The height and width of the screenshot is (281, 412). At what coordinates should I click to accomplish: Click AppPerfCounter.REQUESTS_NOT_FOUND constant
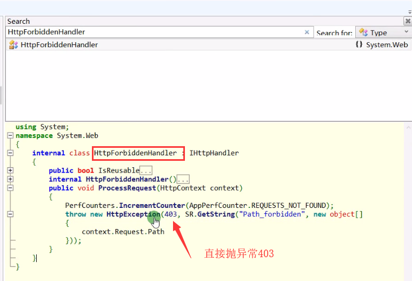tap(257, 206)
